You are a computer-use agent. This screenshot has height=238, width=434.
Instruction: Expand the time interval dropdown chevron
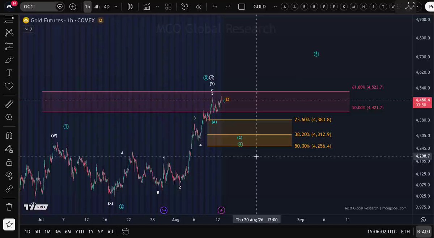pyautogui.click(x=116, y=7)
